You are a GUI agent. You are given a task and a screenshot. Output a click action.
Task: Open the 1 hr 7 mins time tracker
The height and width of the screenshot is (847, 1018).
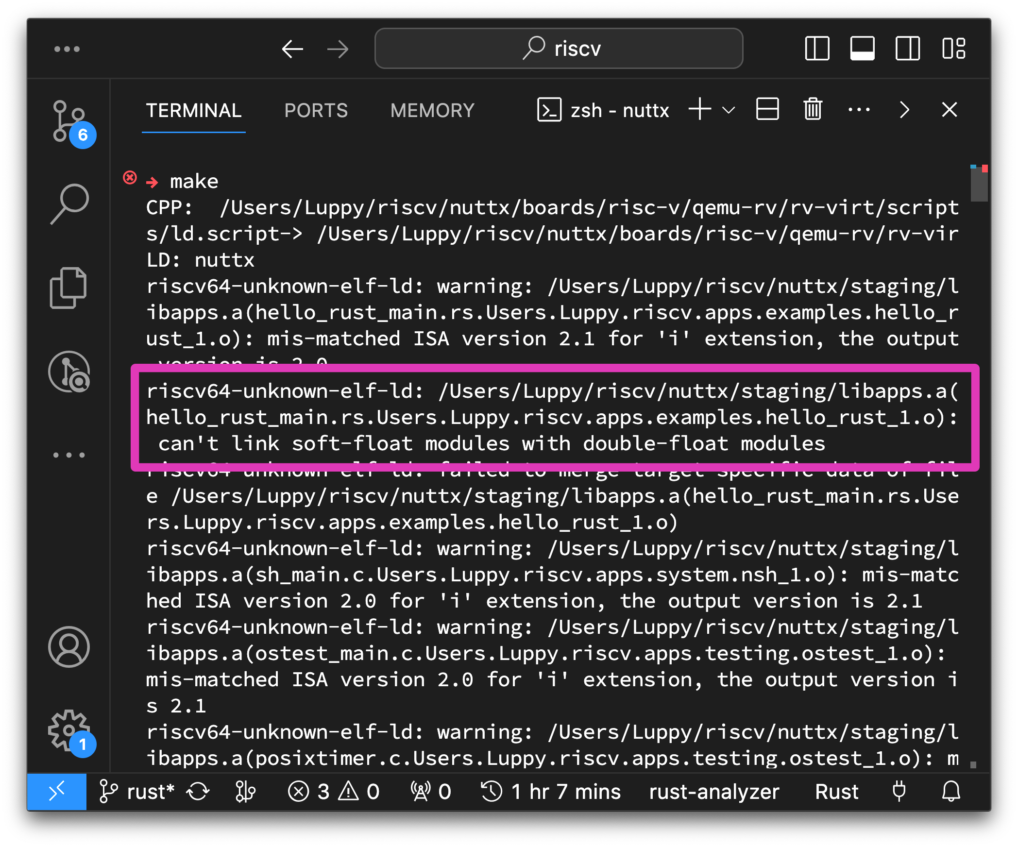click(551, 792)
